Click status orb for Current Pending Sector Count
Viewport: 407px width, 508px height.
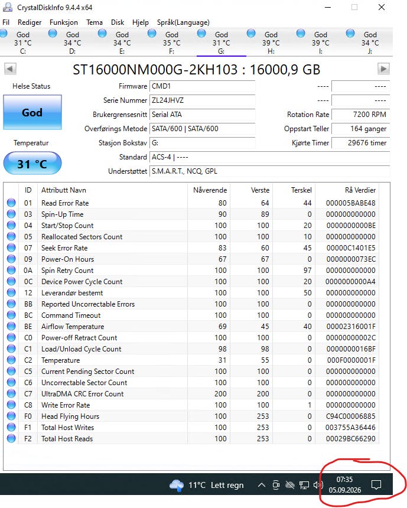click(x=11, y=372)
